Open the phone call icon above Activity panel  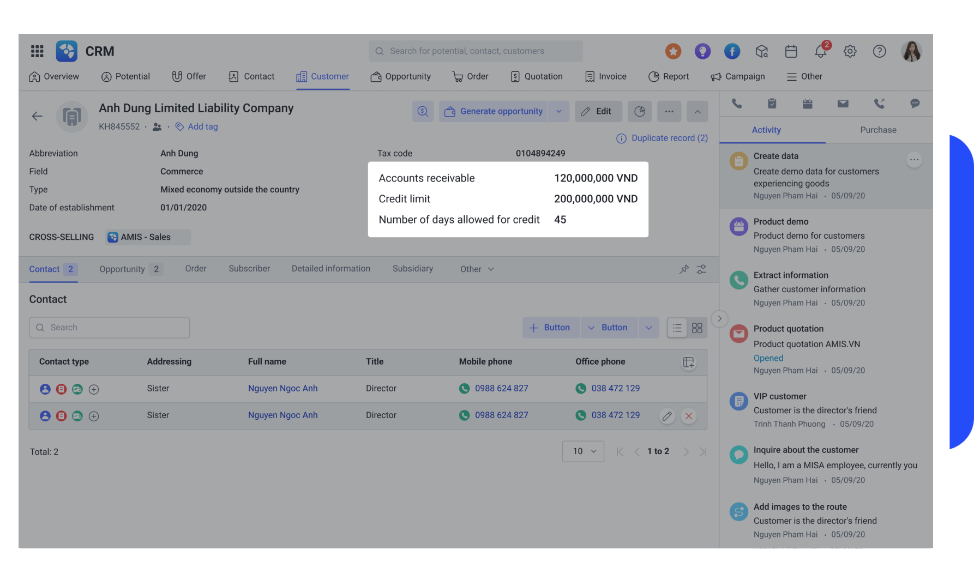pos(737,103)
